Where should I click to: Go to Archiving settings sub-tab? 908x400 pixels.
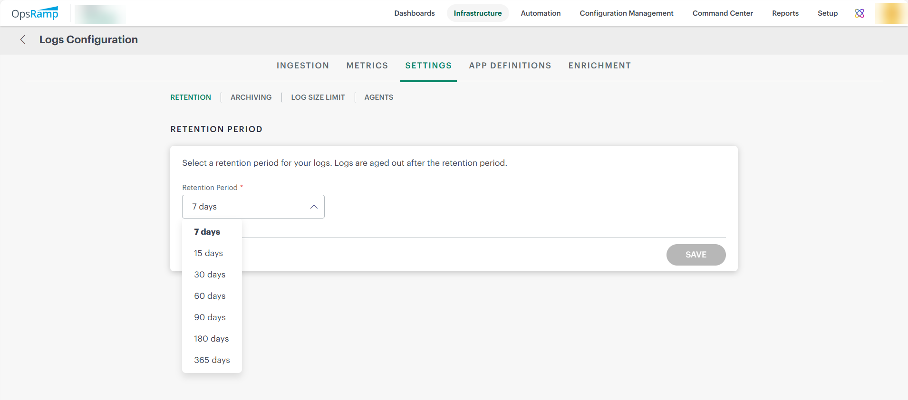click(251, 97)
